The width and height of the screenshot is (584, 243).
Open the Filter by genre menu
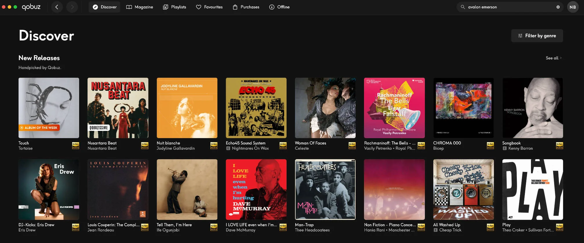click(537, 36)
